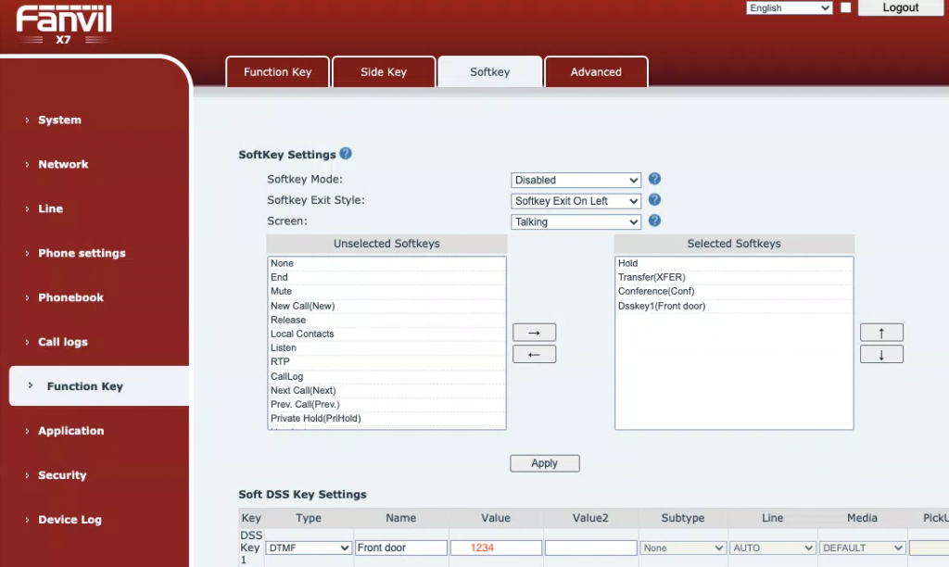Click left arrow to remove a softkey
The width and height of the screenshot is (949, 567).
coord(535,353)
